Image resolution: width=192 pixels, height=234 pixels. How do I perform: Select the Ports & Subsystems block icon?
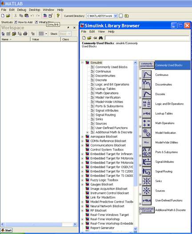point(147,152)
